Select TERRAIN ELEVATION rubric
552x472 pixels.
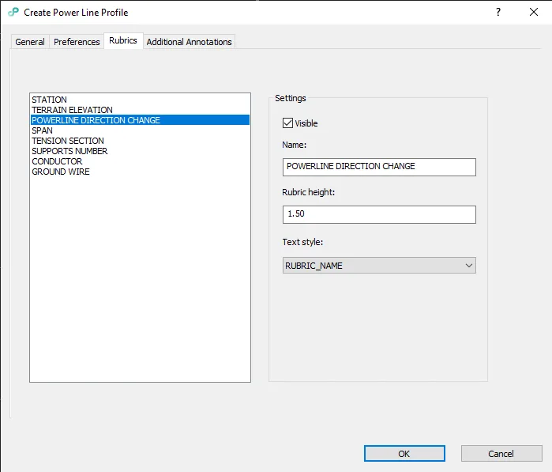[140, 110]
